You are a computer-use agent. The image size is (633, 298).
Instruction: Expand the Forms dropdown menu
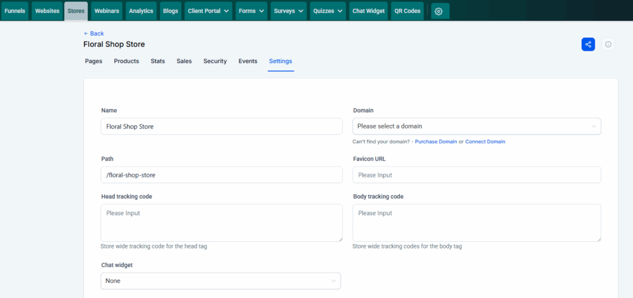point(251,11)
